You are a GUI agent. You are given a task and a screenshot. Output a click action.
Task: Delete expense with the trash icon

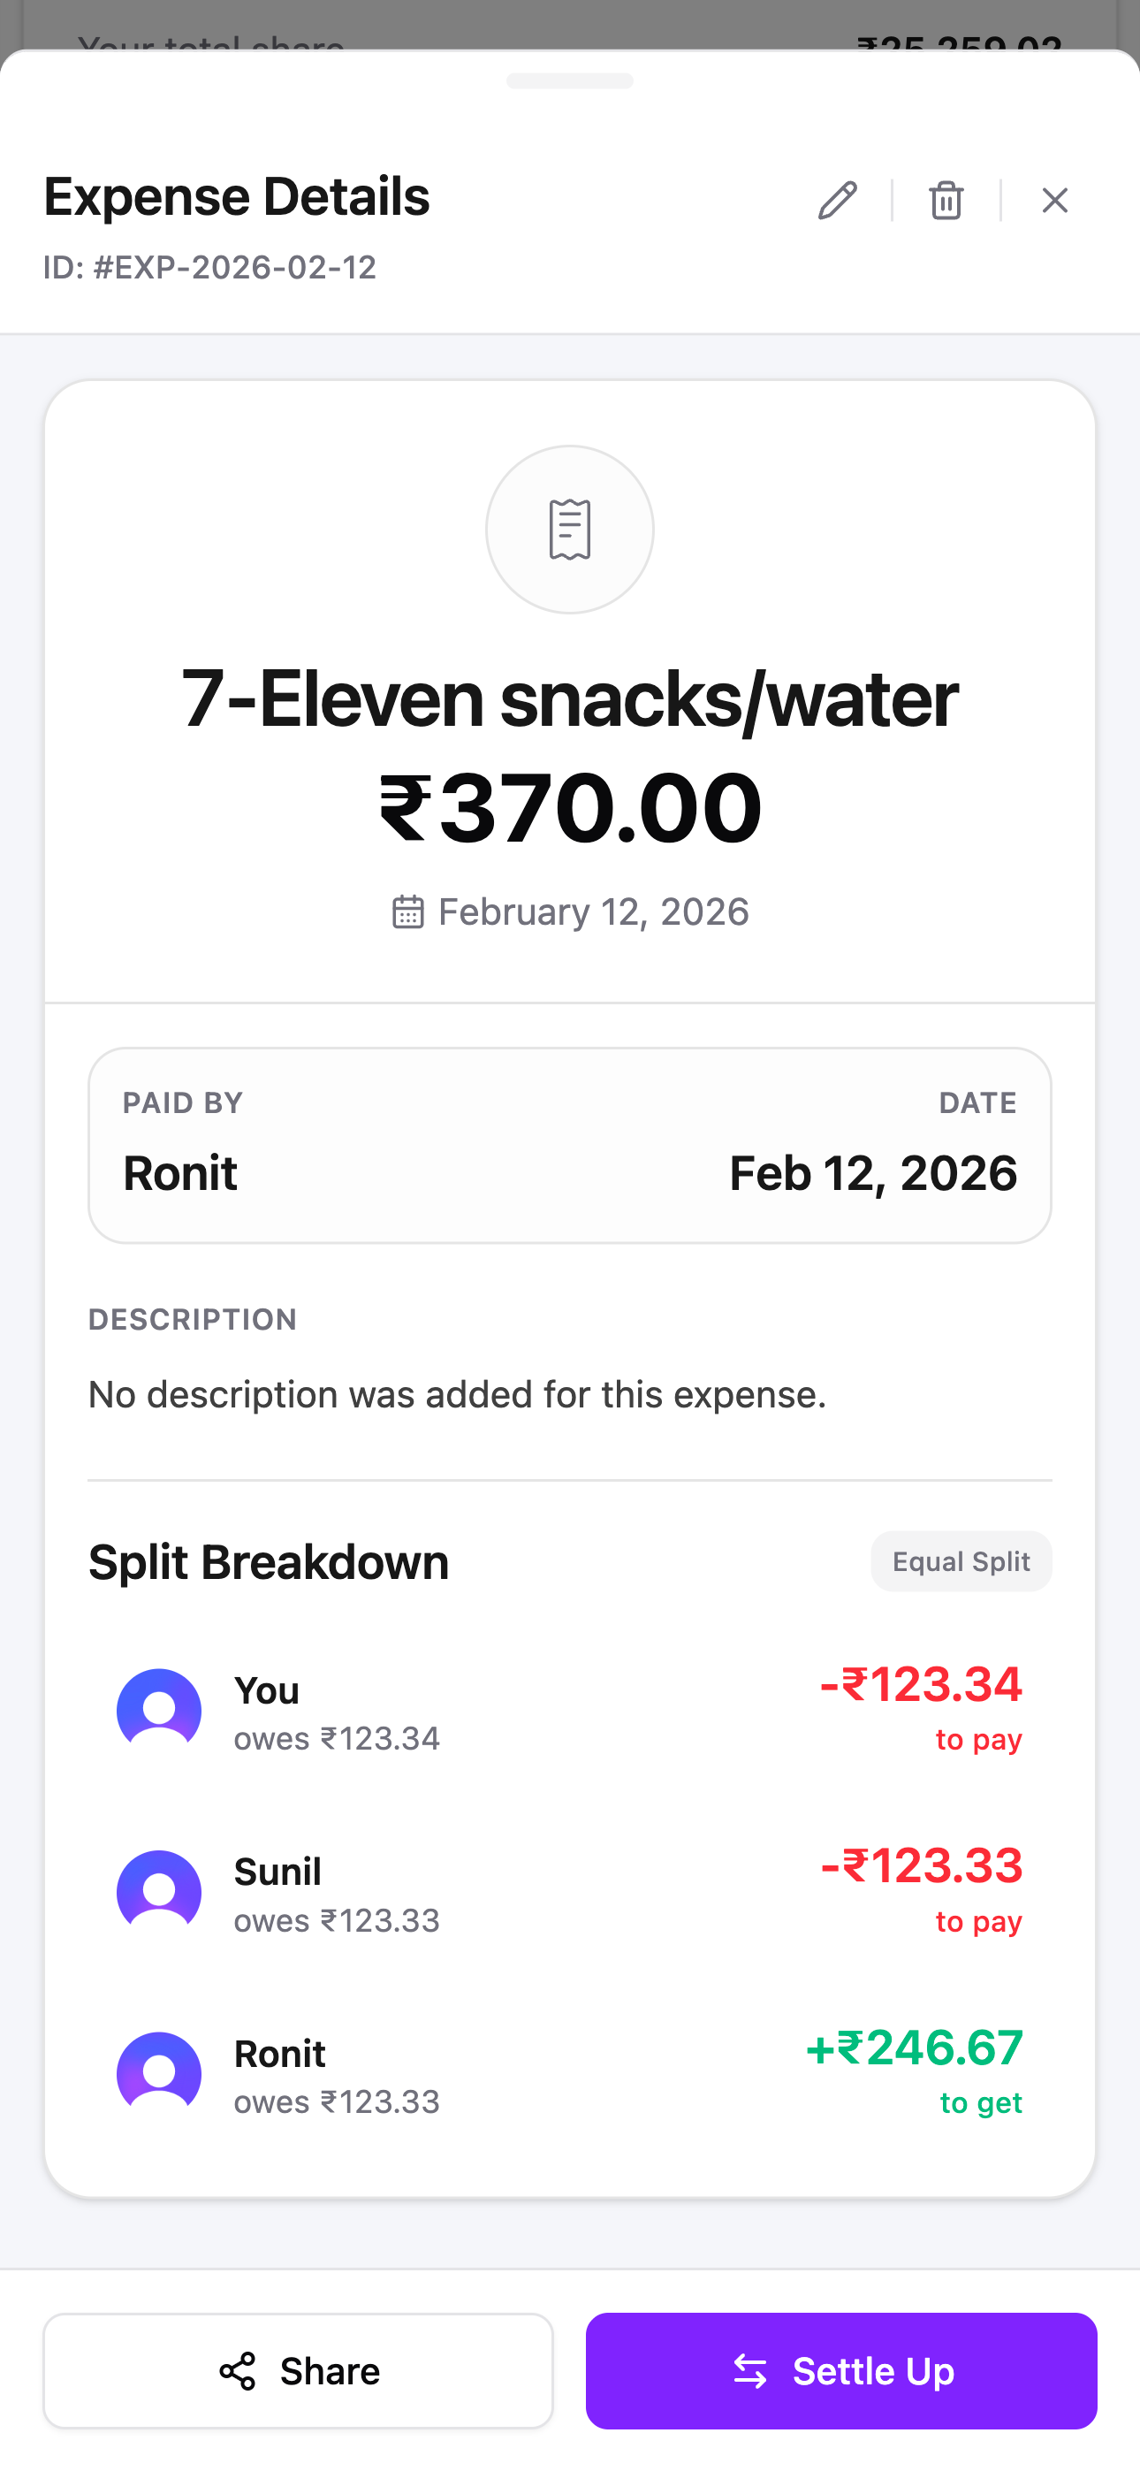[946, 201]
